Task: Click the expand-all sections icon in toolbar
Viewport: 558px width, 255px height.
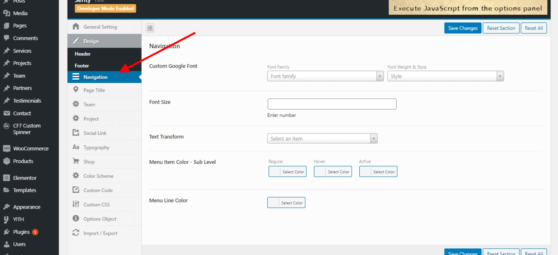Action: tap(150, 28)
